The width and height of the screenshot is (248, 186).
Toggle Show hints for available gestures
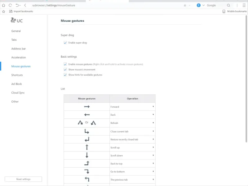[65, 75]
